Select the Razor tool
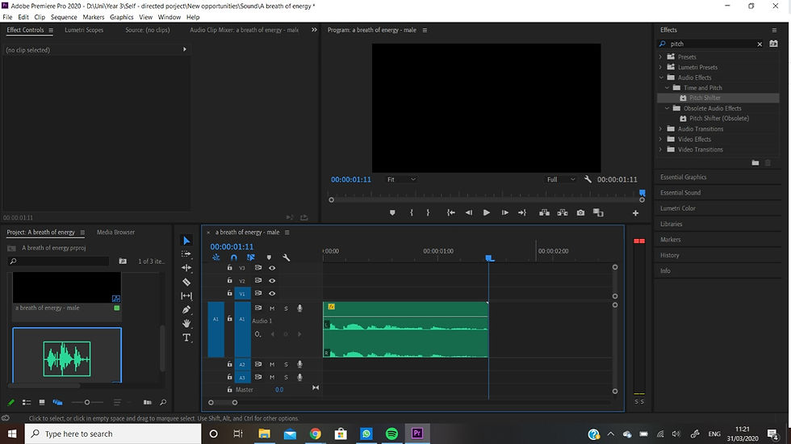 (x=186, y=282)
